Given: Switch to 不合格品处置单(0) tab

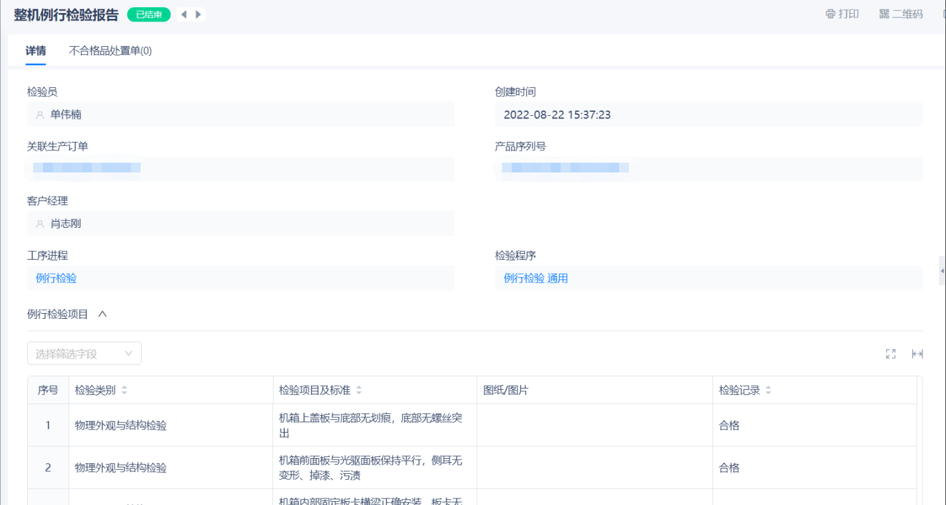Looking at the screenshot, I should coord(110,51).
